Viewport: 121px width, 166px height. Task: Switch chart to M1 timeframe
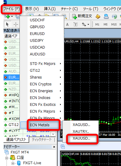tap(97, 25)
